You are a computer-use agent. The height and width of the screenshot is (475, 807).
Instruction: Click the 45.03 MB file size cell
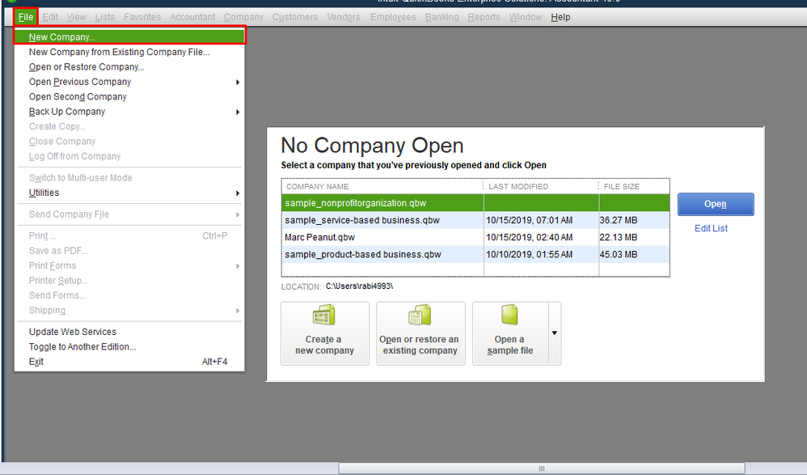pos(618,254)
